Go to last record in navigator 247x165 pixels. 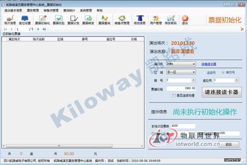[44, 29]
